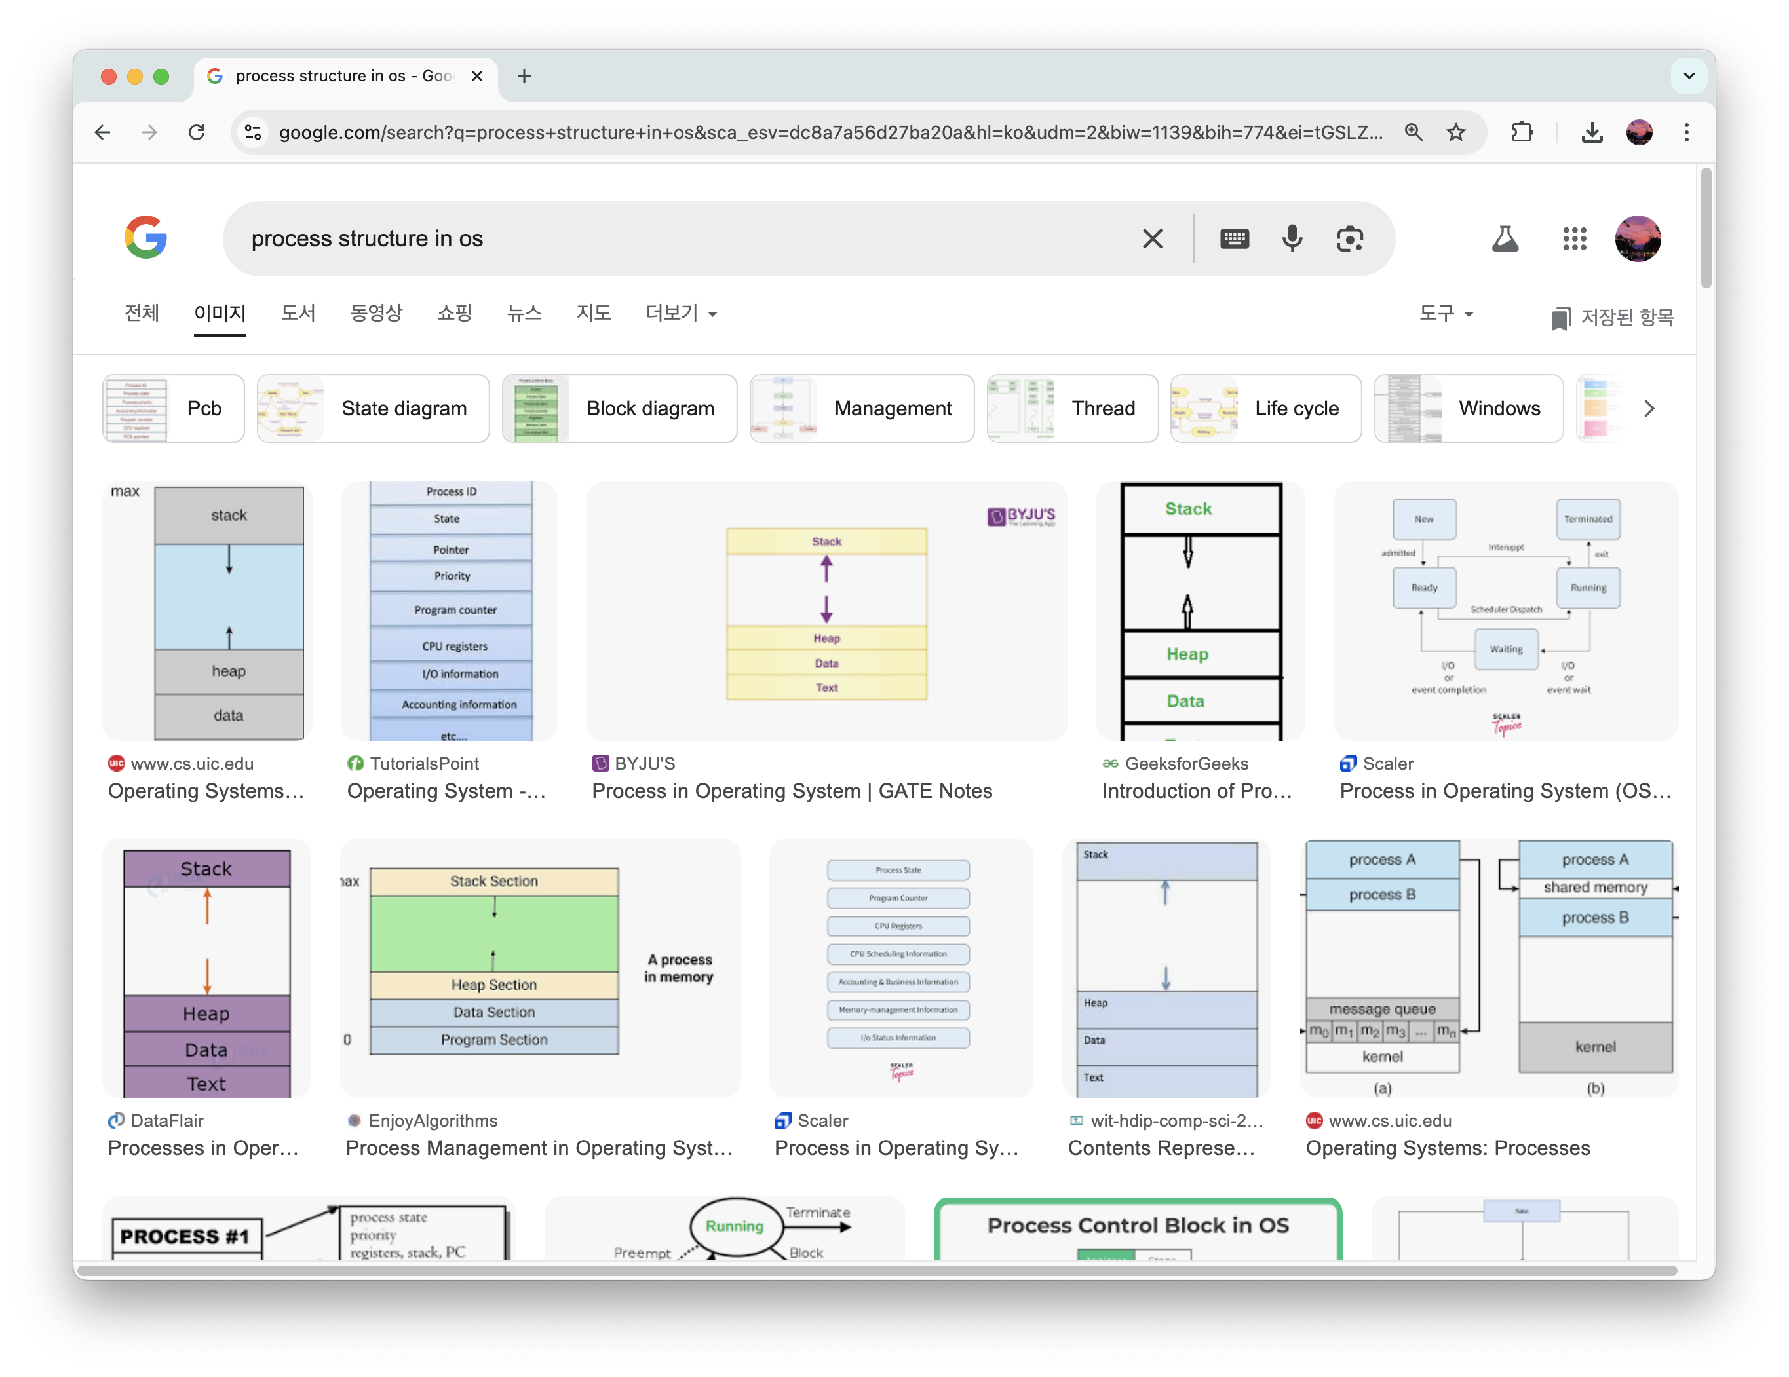Image resolution: width=1789 pixels, height=1377 pixels.
Task: Switch to the 뉴스 tab
Action: coord(524,314)
